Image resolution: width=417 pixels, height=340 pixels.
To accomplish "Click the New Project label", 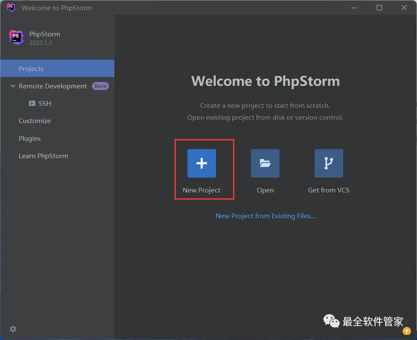I will (x=202, y=190).
